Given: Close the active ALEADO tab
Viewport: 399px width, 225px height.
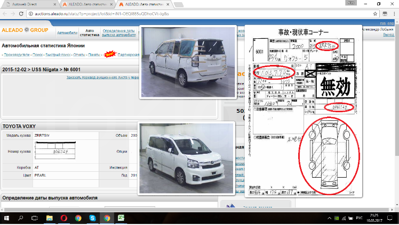Looking at the screenshot, I should coord(168,4).
